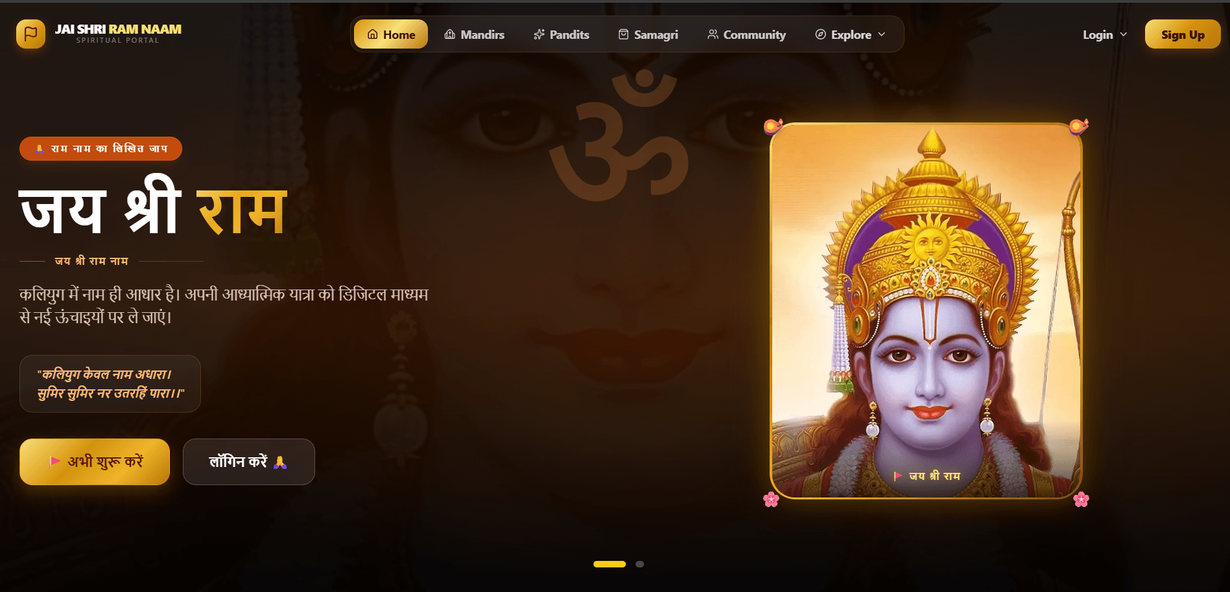Click the diya lamp at card's top-left corner
Viewport: 1230px width, 592px height.
click(774, 126)
